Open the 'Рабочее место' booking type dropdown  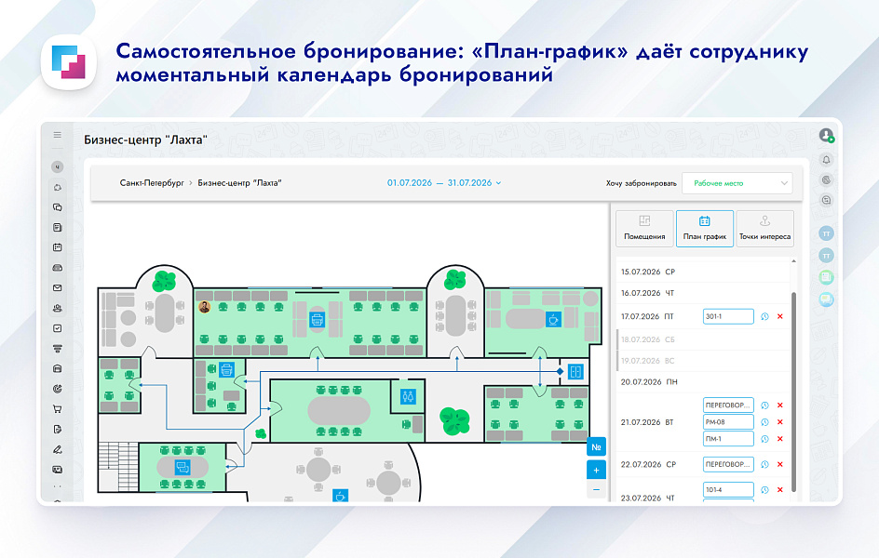point(737,183)
